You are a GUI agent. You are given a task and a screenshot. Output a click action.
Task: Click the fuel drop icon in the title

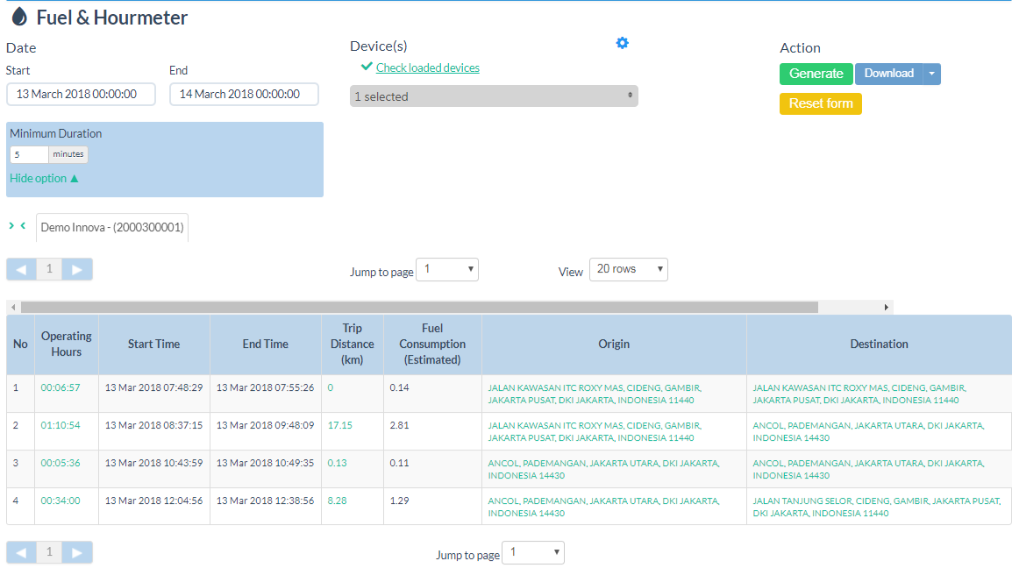coord(19,17)
